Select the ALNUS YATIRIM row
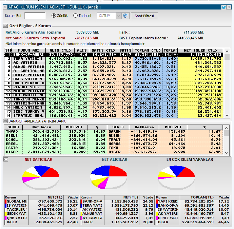The height and width of the screenshot is (229, 234). tap(114, 67)
